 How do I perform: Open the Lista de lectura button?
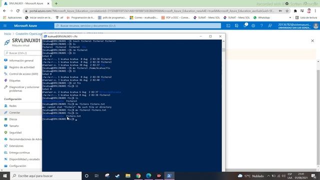click(x=306, y=18)
